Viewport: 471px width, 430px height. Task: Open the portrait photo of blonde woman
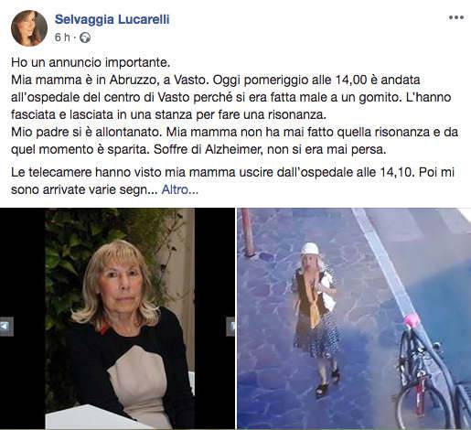(117, 318)
